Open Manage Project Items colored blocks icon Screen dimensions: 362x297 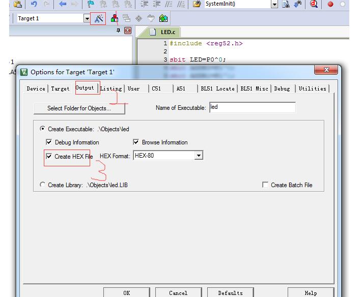point(115,18)
